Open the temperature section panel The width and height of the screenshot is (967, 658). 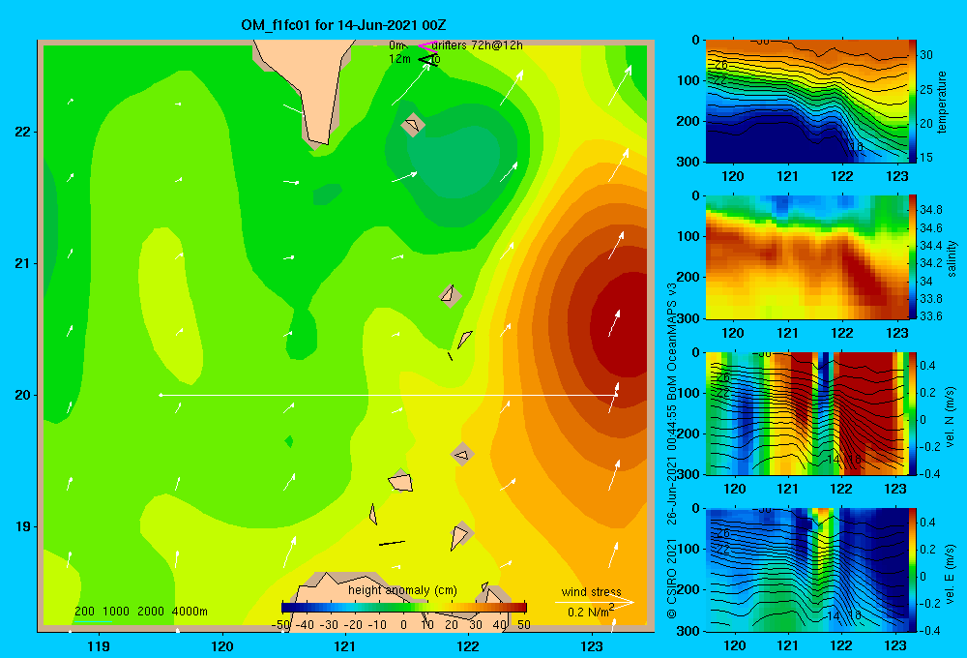point(806,101)
